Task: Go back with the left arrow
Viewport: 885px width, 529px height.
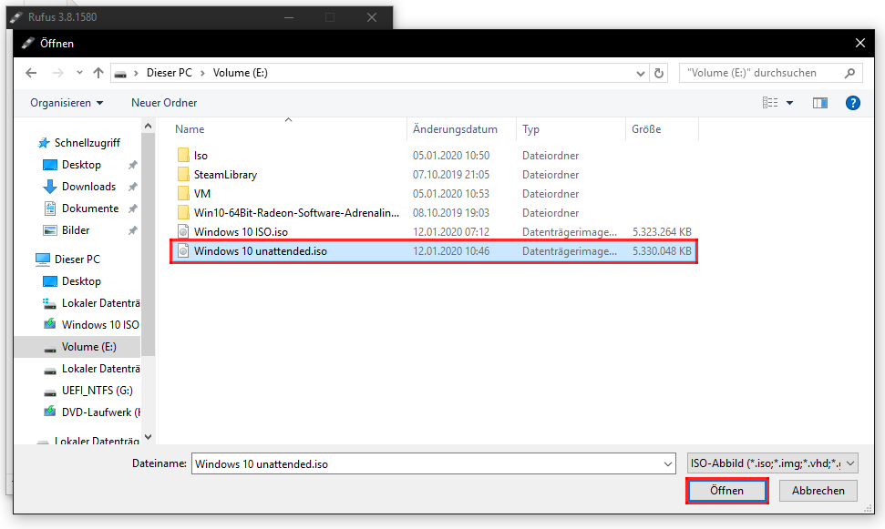Action: point(31,73)
